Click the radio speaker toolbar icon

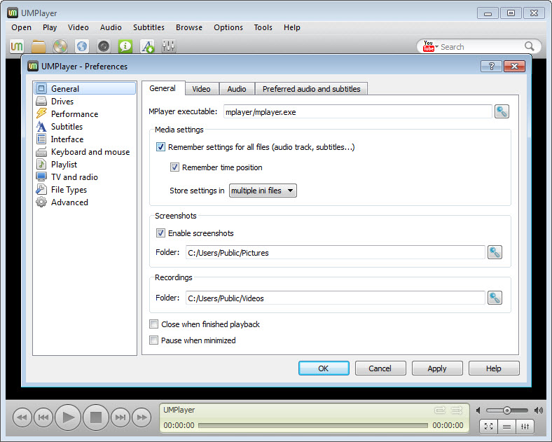click(x=104, y=46)
